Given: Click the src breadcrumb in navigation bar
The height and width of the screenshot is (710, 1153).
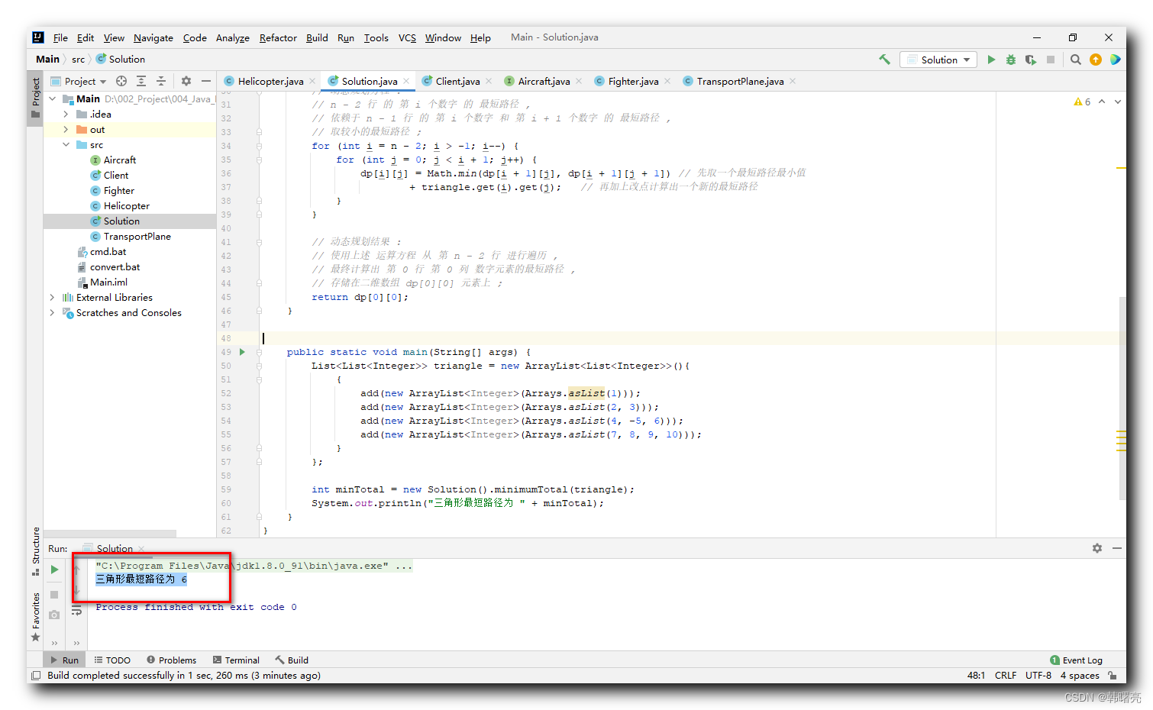Looking at the screenshot, I should point(79,60).
